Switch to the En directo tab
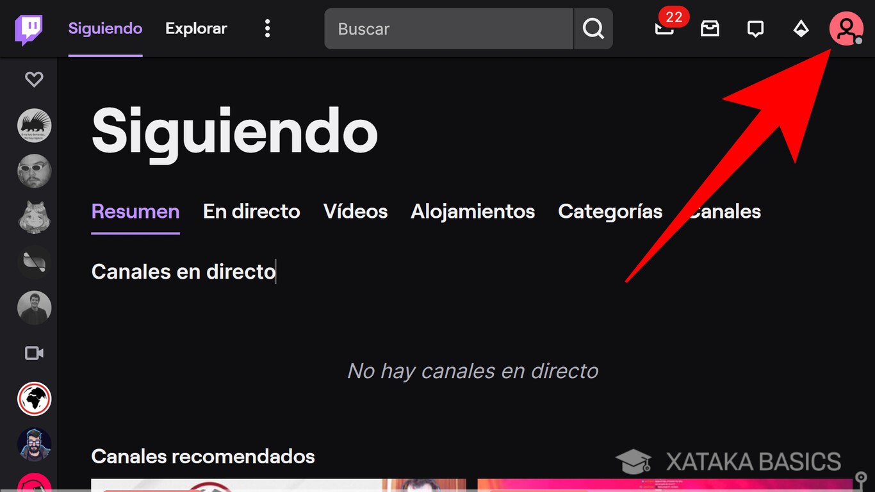The height and width of the screenshot is (492, 875). (x=251, y=211)
